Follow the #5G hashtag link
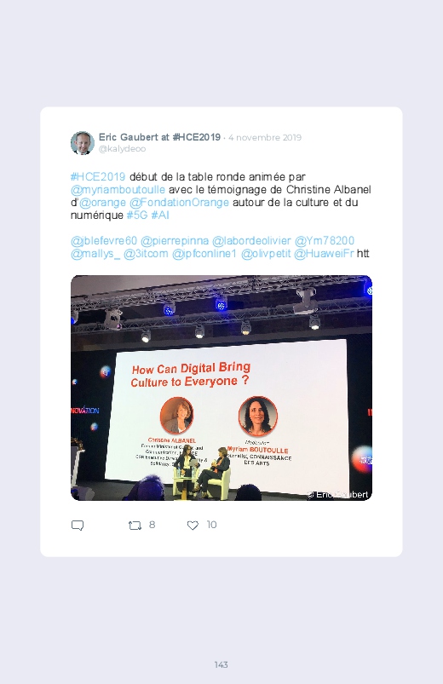The width and height of the screenshot is (443, 684). [x=137, y=215]
